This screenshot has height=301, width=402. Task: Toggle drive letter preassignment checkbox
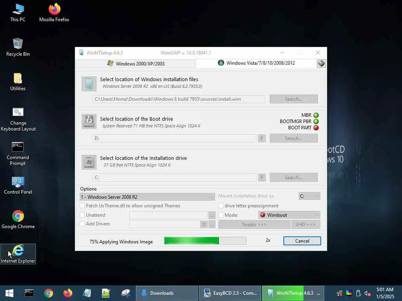(x=221, y=205)
